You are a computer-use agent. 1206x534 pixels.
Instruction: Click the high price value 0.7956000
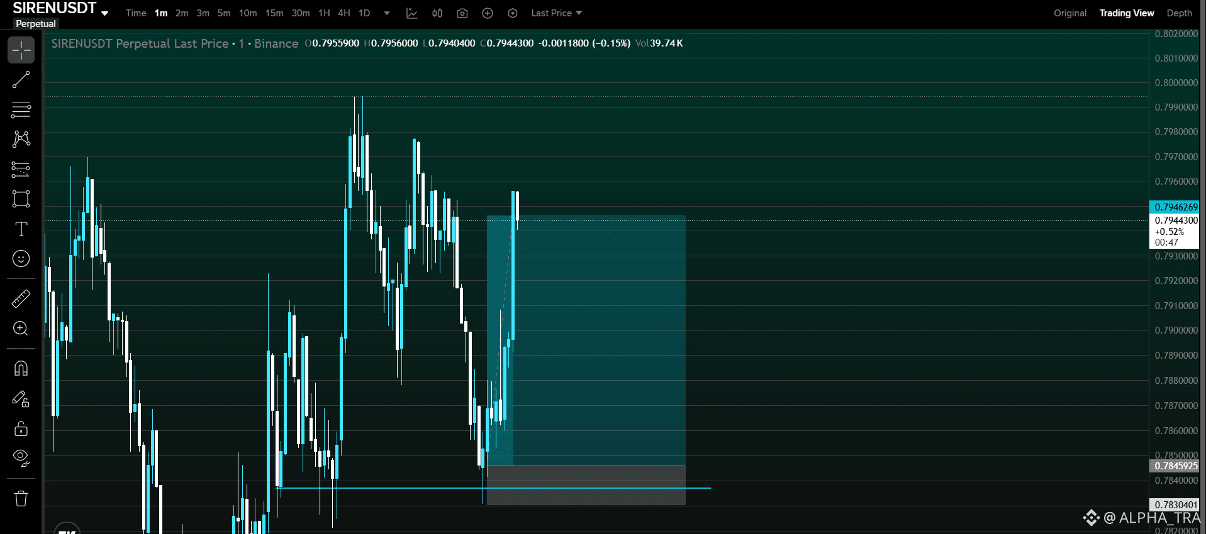coord(394,43)
